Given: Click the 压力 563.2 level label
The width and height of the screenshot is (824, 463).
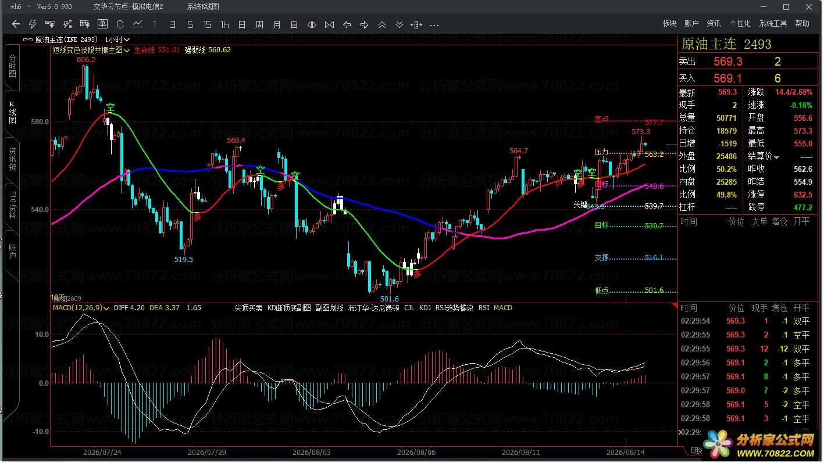Looking at the screenshot, I should coord(629,152).
